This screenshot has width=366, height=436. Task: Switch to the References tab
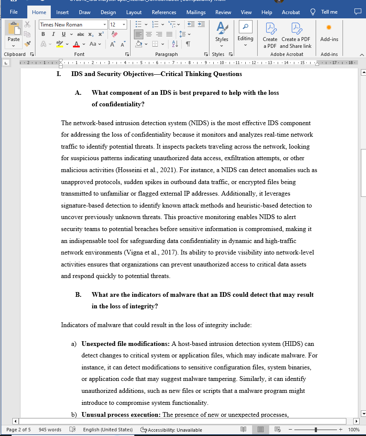point(164,12)
